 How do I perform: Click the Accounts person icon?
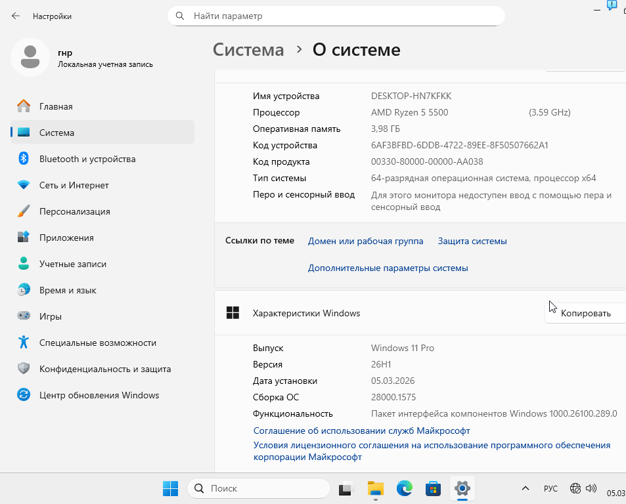(24, 264)
